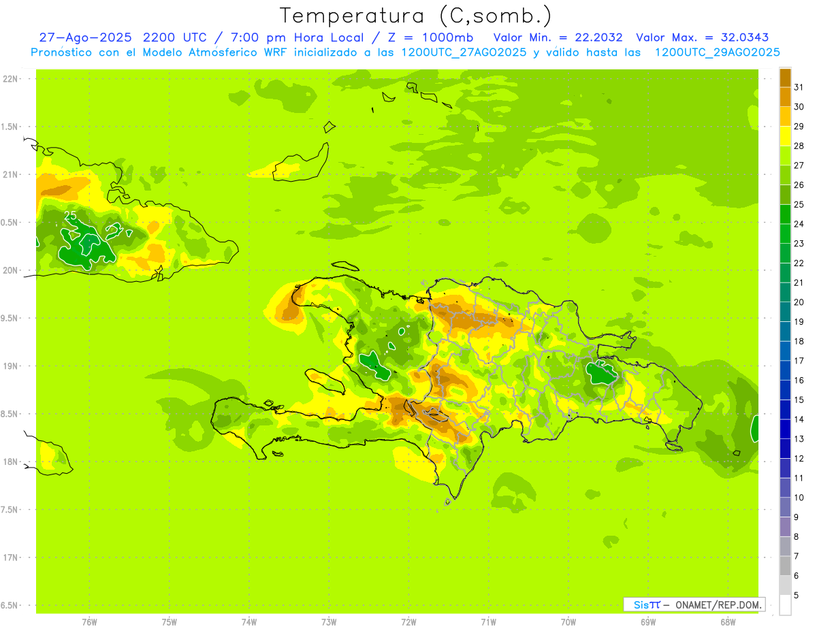Viewport: 817px width, 631px height.
Task: Pick the green swatch between 24 and 25
Action: pos(785,214)
